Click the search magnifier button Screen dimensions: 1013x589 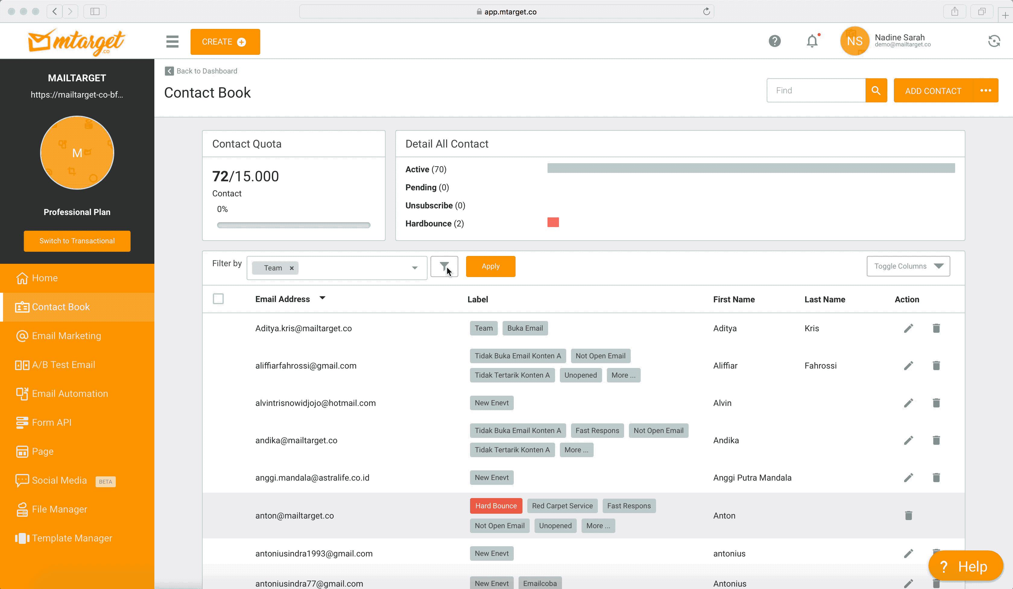[x=876, y=91]
